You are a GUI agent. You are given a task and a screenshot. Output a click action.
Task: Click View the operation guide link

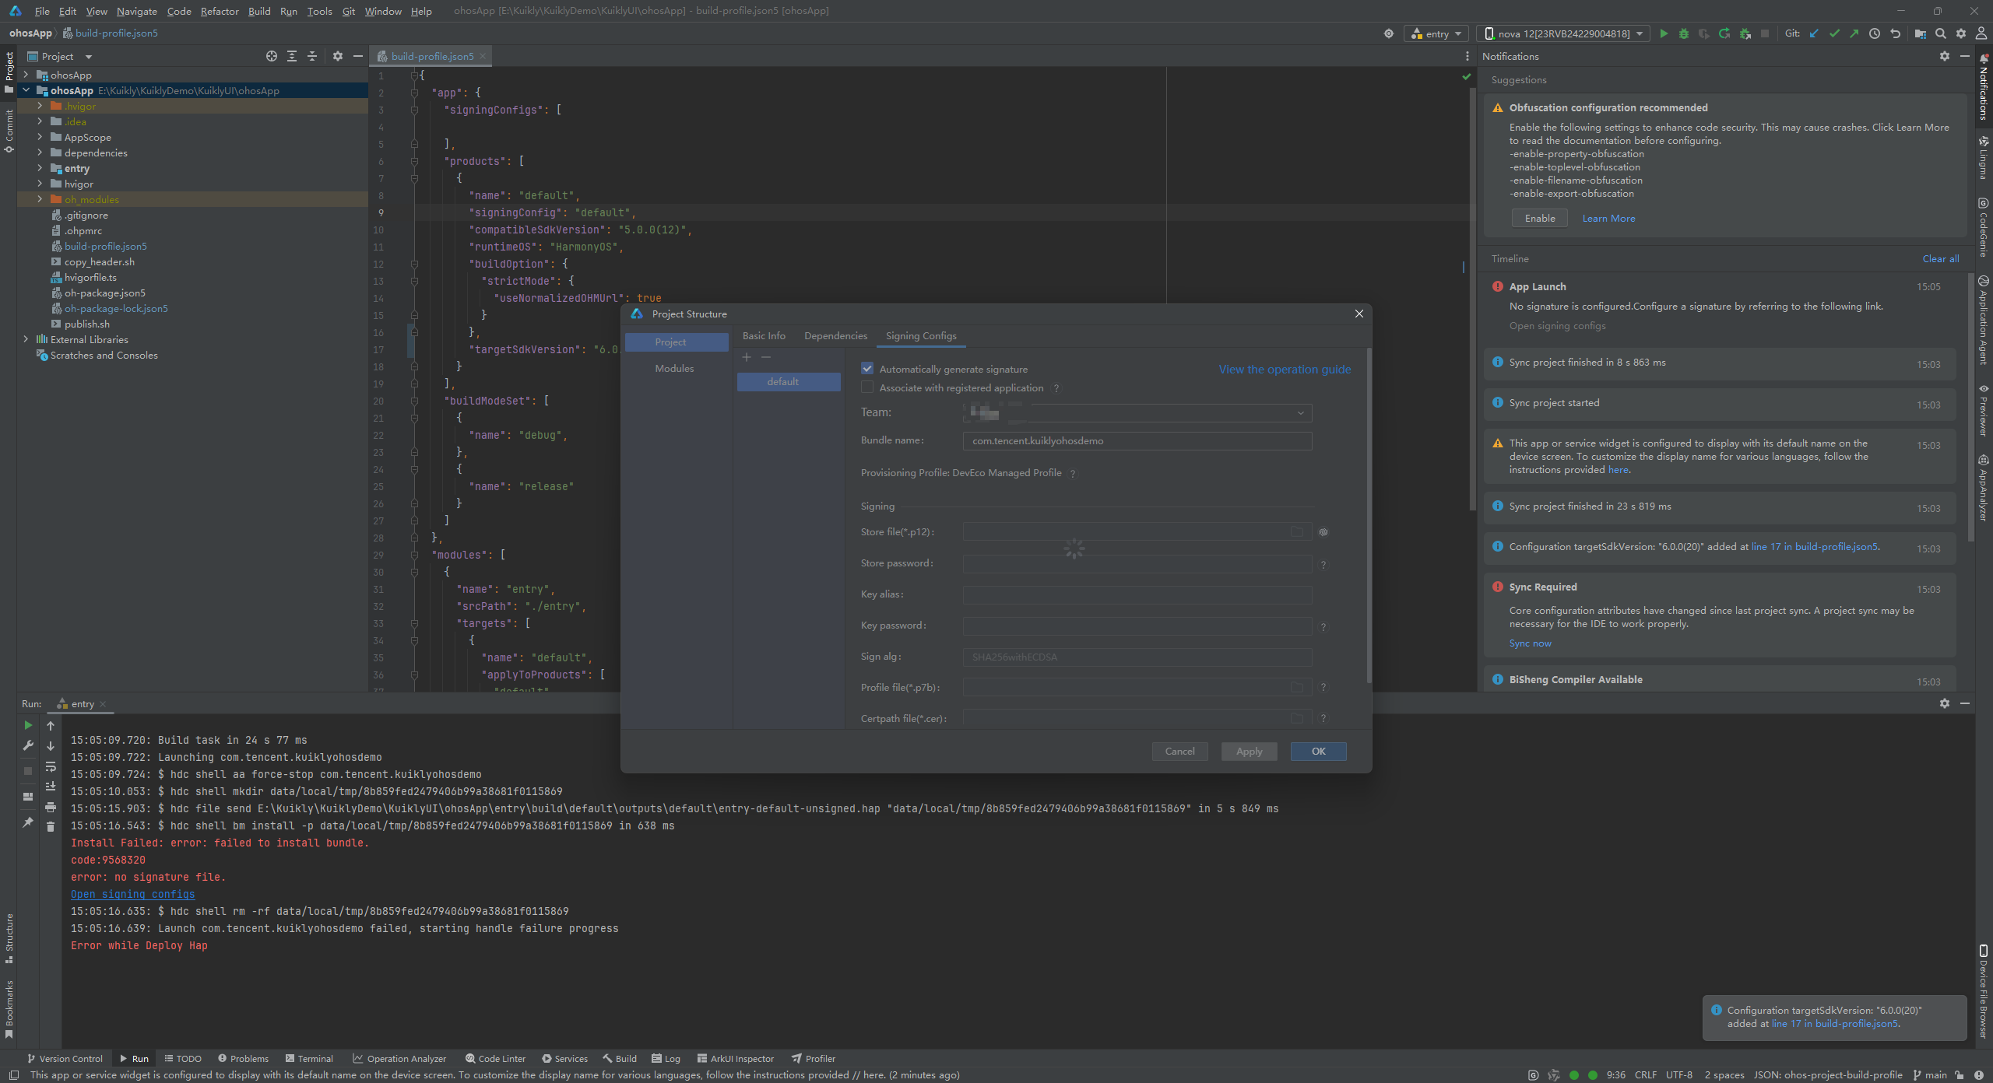pyautogui.click(x=1285, y=369)
